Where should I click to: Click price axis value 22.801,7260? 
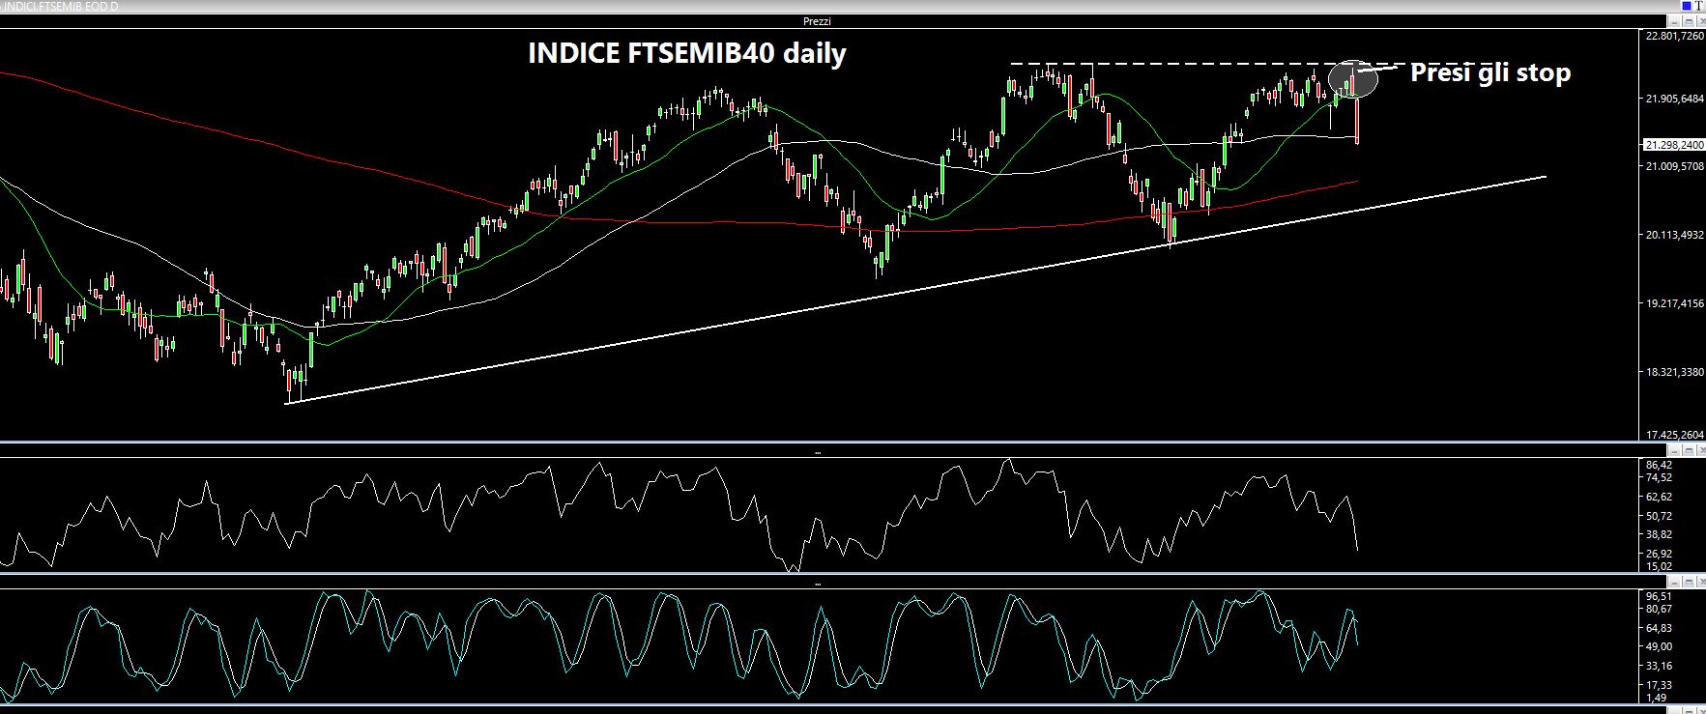point(1674,36)
